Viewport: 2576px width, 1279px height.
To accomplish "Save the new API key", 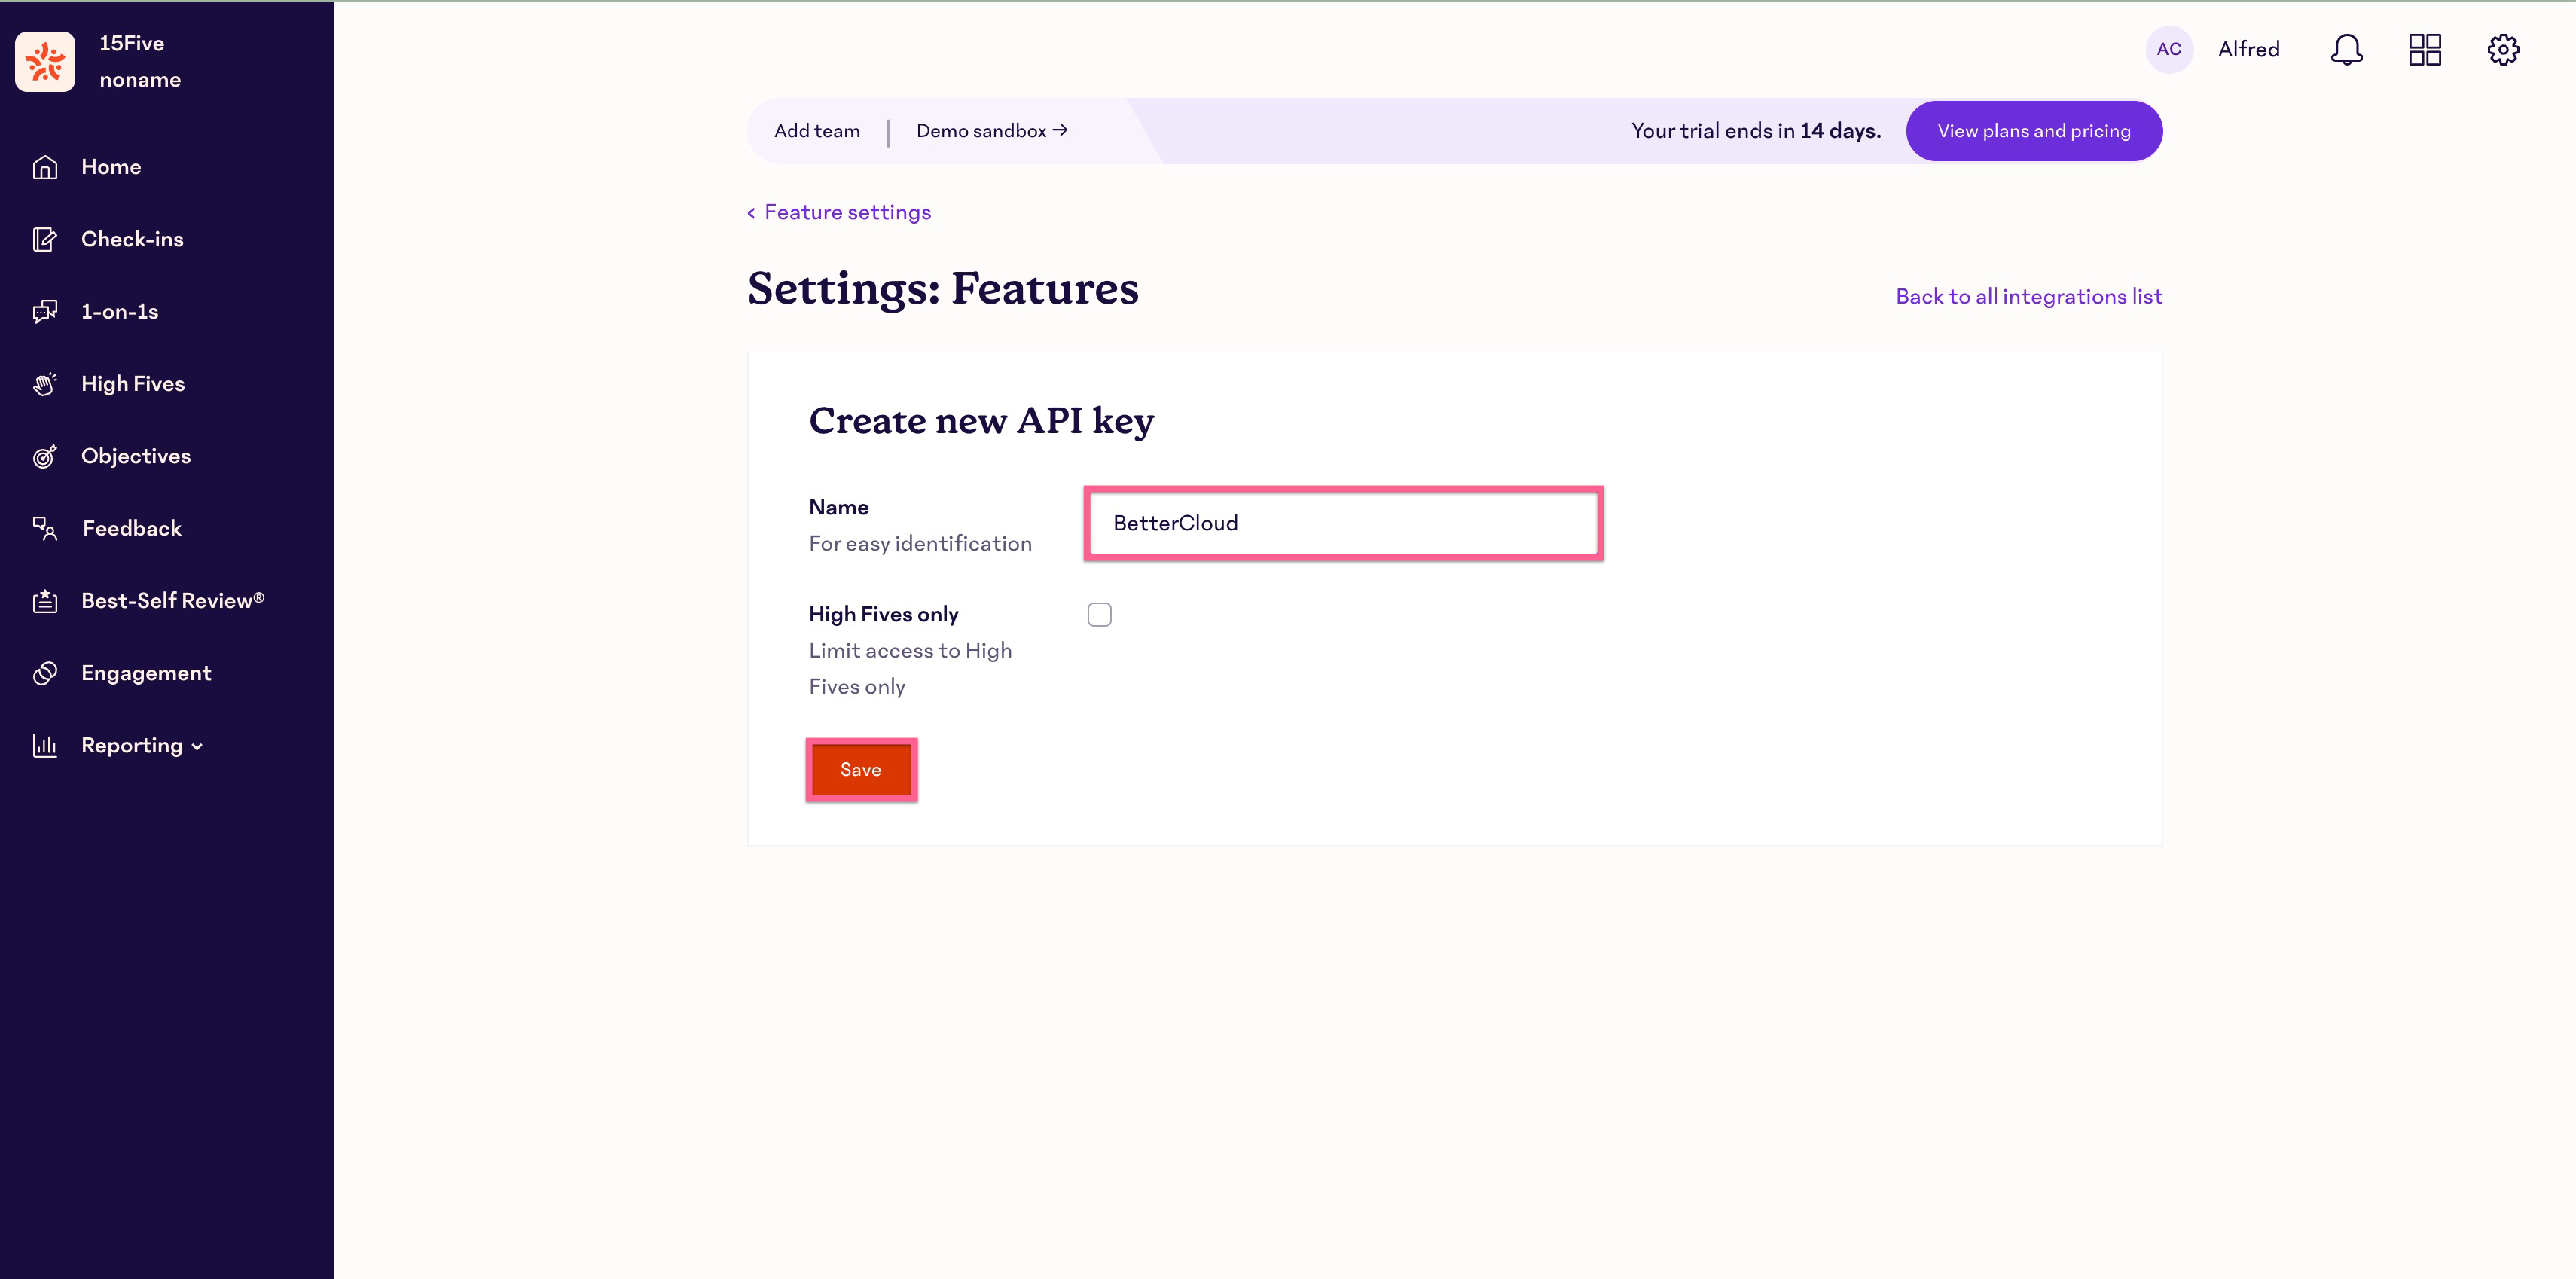I will (860, 769).
